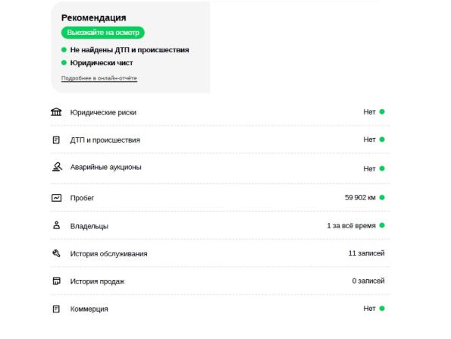The height and width of the screenshot is (339, 451).
Task: Click the person icon beside Владельцы
Action: point(56,225)
